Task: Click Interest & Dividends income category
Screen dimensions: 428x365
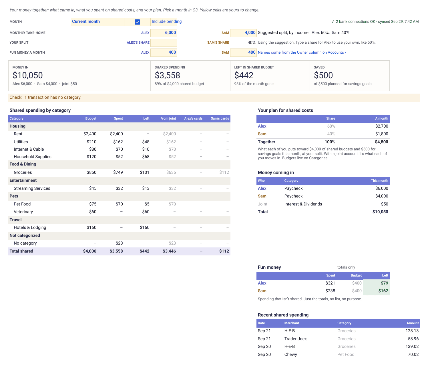Action: click(303, 204)
